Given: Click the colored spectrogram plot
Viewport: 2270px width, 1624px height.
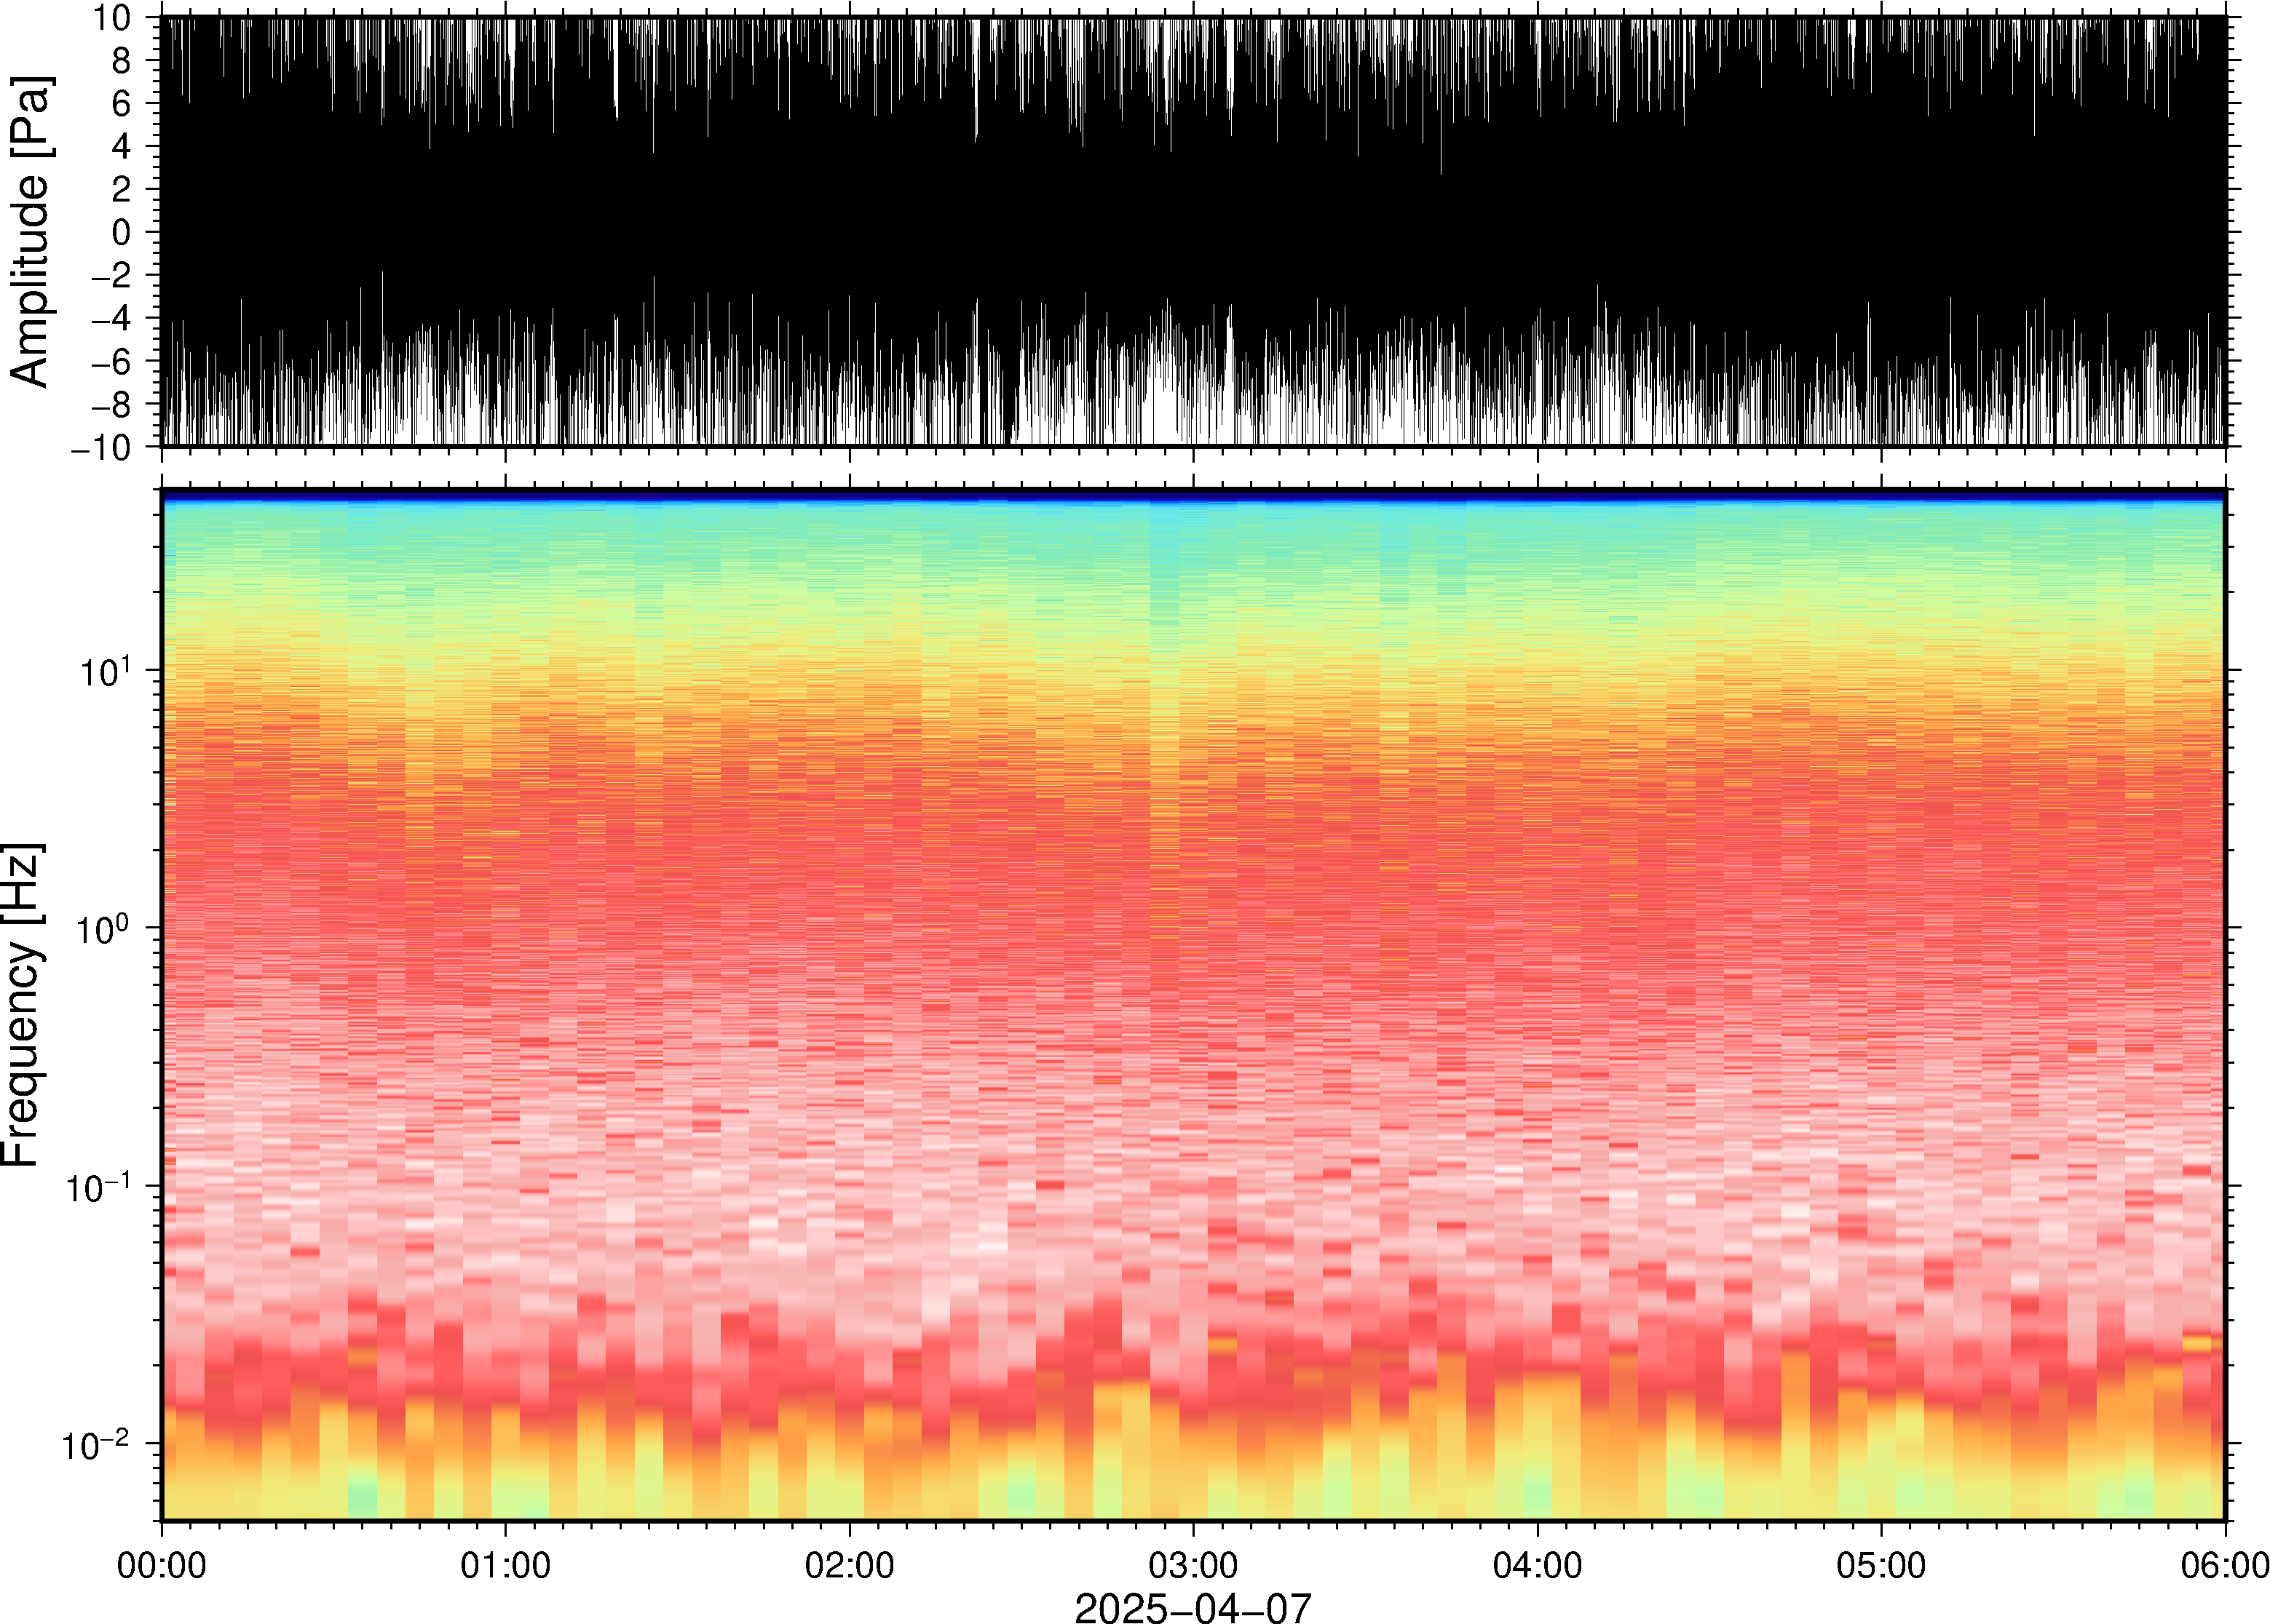Looking at the screenshot, I should [1193, 1005].
